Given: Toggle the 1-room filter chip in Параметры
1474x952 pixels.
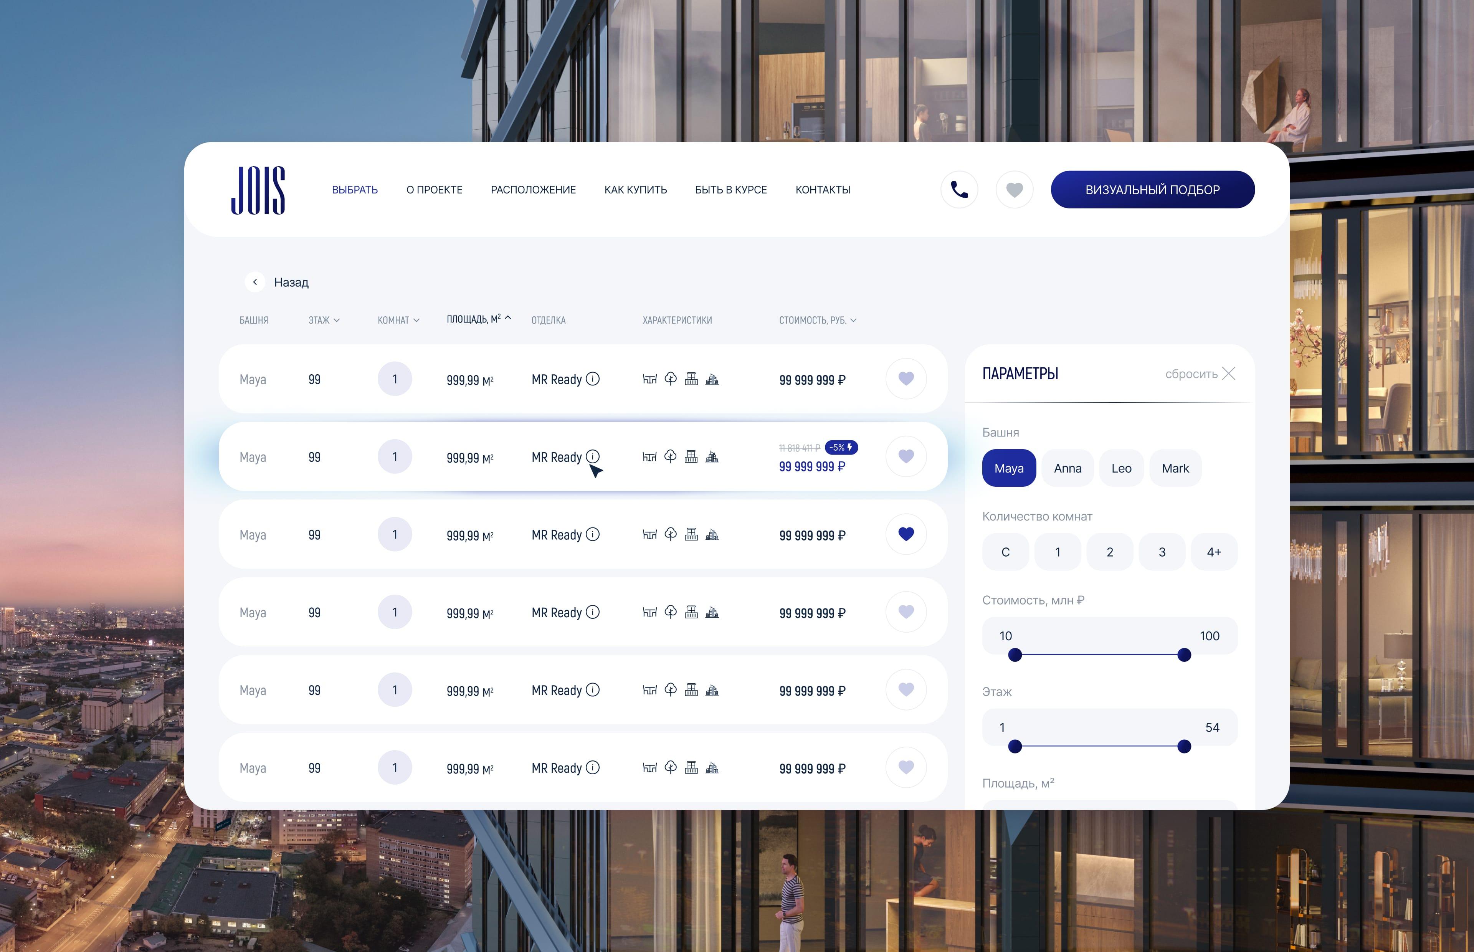Looking at the screenshot, I should [x=1058, y=552].
